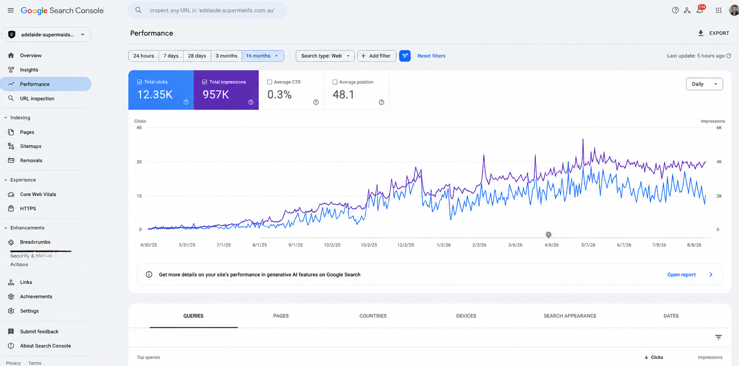Click the Total clicks help icon

(x=186, y=102)
